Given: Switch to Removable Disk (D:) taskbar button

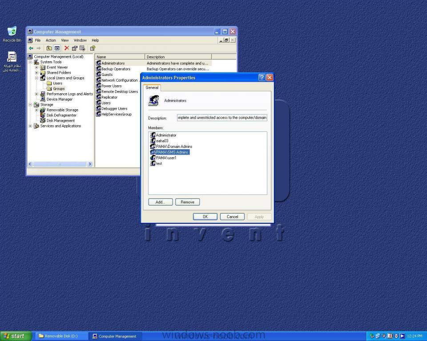Looking at the screenshot, I should click(x=61, y=336).
